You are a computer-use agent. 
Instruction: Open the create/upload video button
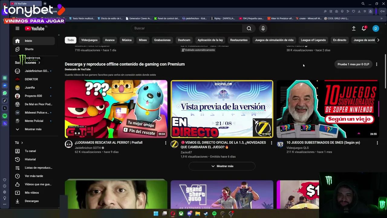tap(353, 28)
